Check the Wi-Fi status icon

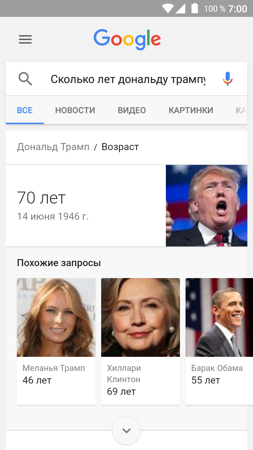point(168,8)
